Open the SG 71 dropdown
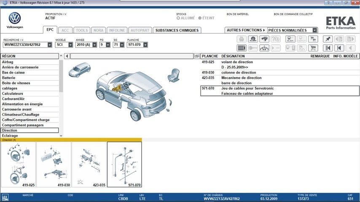The height and width of the screenshot is (202, 360). click(122, 45)
